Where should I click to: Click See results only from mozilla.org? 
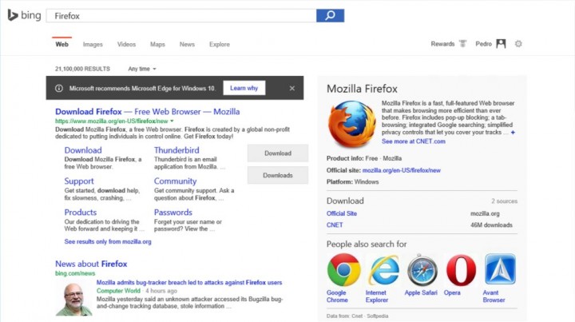108,241
